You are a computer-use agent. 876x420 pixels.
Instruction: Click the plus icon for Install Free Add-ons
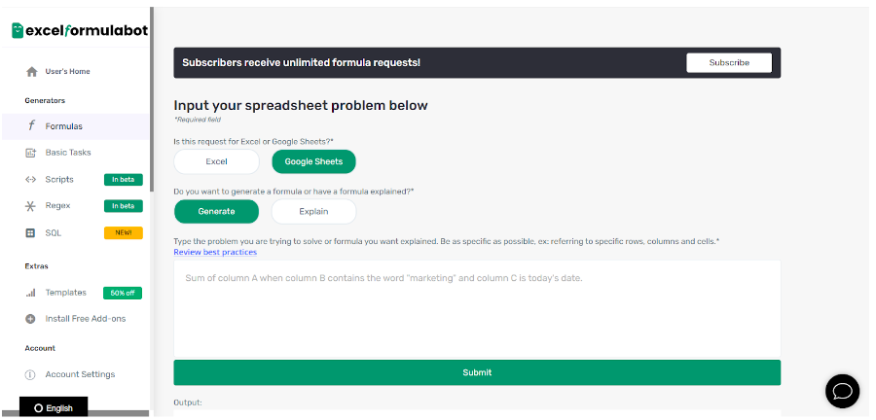(31, 319)
